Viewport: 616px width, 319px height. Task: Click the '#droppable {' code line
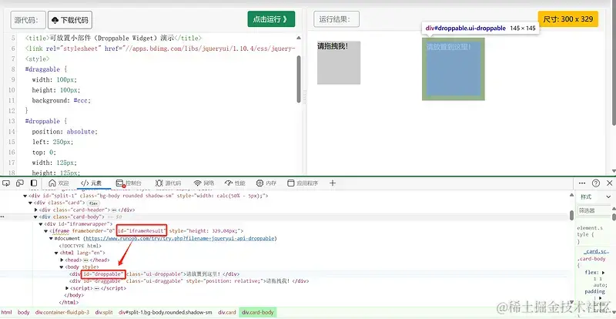point(45,121)
